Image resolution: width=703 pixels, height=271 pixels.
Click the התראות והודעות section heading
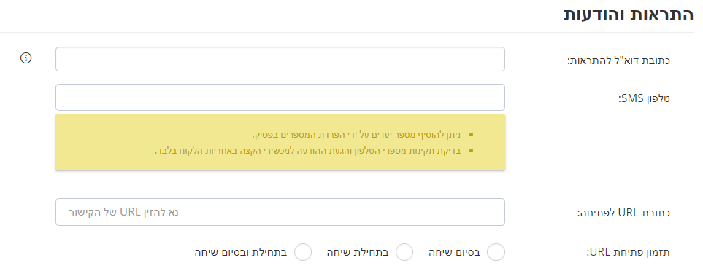629,15
